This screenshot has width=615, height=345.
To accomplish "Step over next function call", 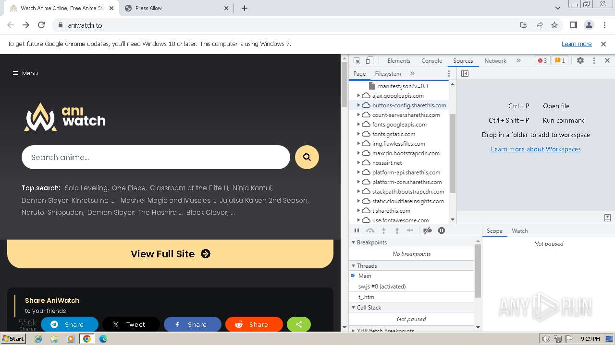I will tap(370, 231).
